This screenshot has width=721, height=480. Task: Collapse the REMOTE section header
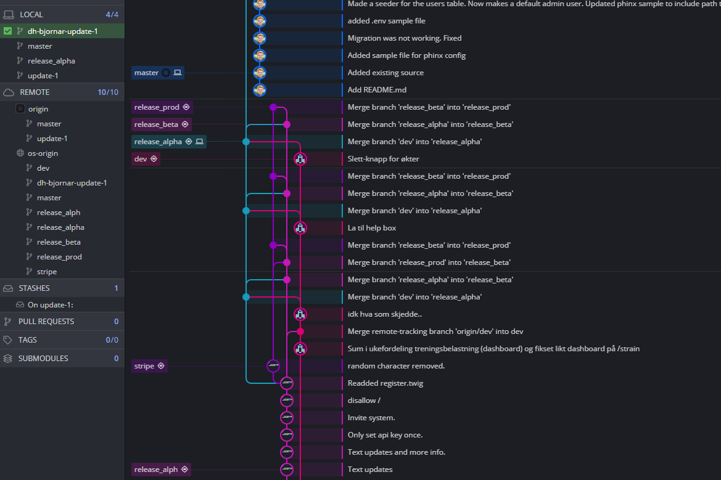tap(62, 92)
